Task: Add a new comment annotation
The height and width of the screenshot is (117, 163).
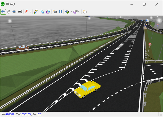Action: 85,12
